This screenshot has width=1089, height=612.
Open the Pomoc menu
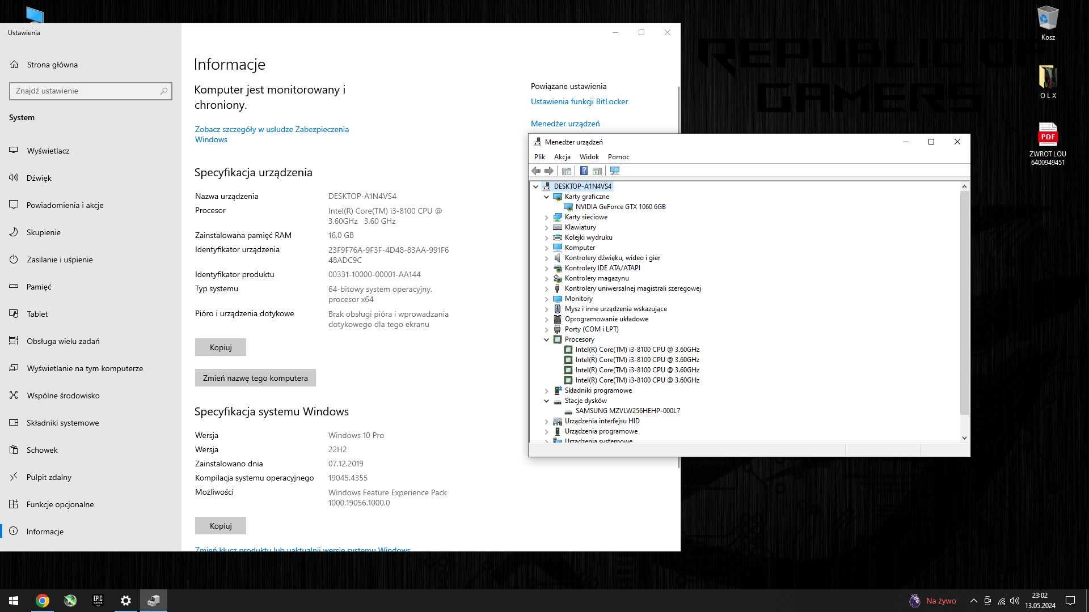(x=618, y=157)
